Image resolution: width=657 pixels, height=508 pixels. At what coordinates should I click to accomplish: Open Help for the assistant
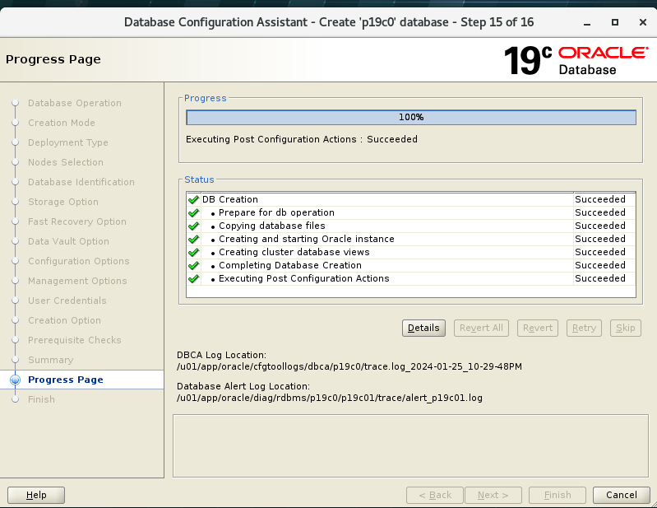pos(36,495)
